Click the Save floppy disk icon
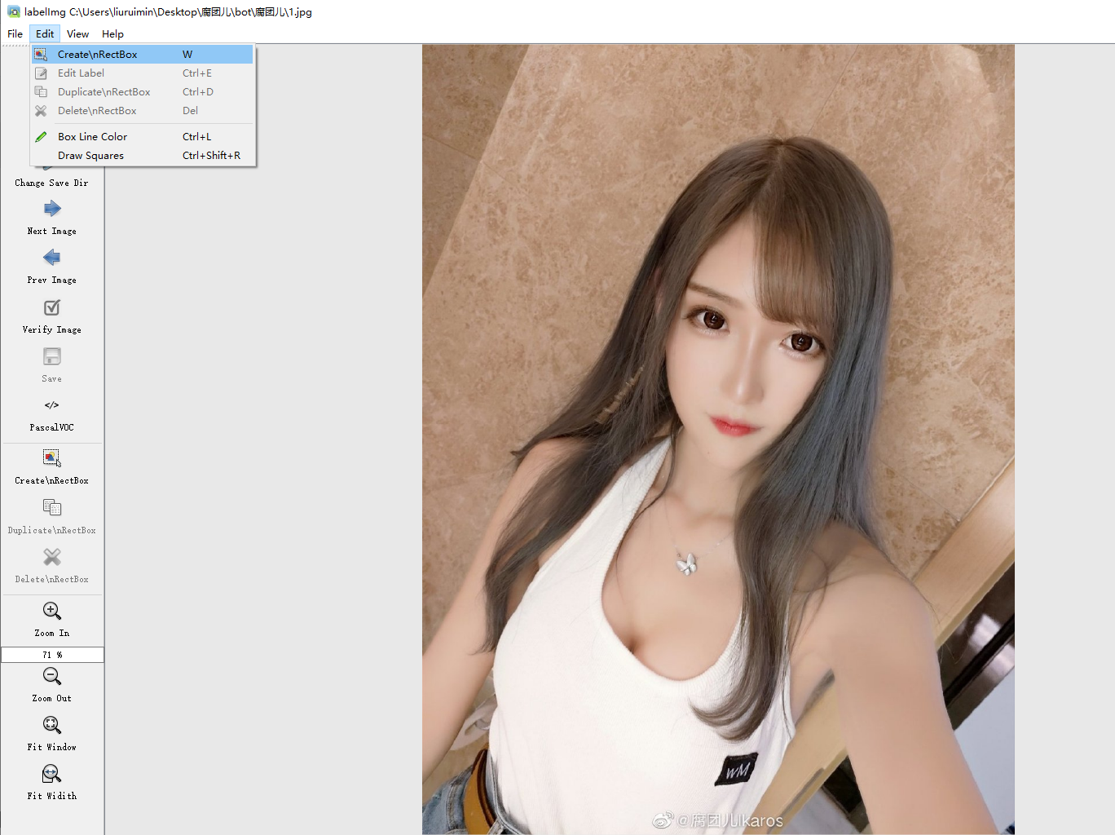This screenshot has height=835, width=1115. pyautogui.click(x=52, y=356)
